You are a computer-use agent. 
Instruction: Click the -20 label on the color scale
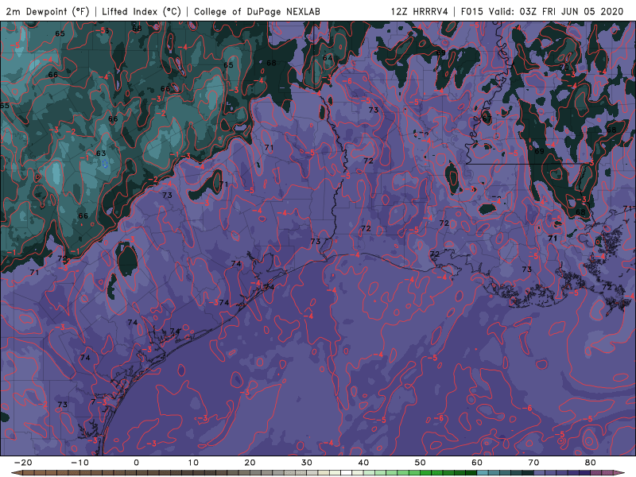[x=23, y=463]
